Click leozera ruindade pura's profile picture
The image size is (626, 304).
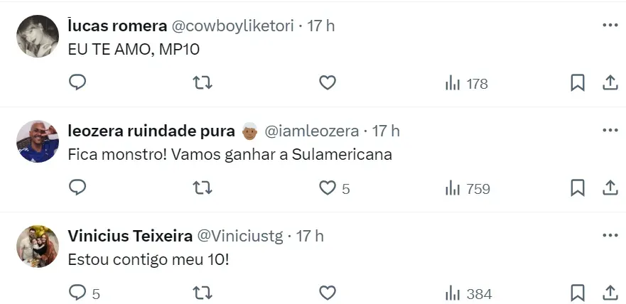38,141
